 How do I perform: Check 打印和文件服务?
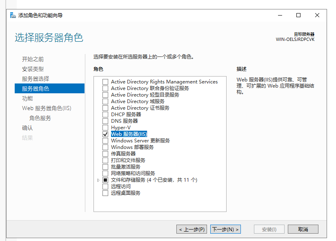(x=105, y=160)
